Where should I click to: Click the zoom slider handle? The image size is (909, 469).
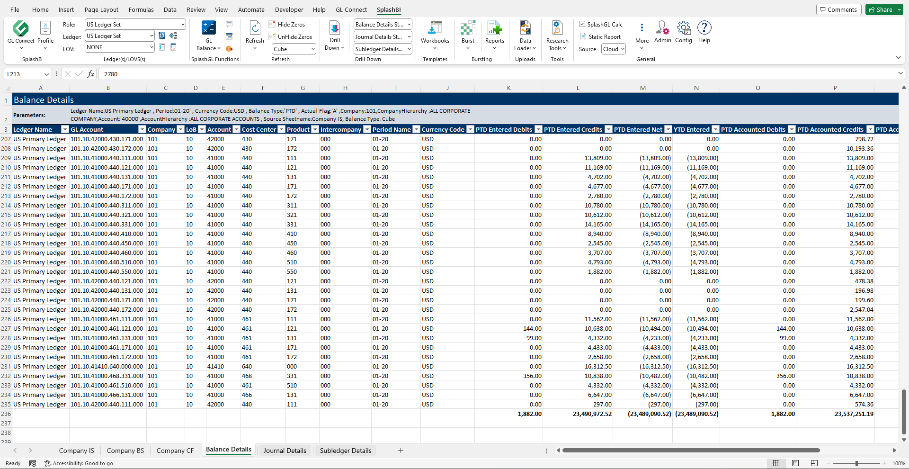tap(856, 463)
